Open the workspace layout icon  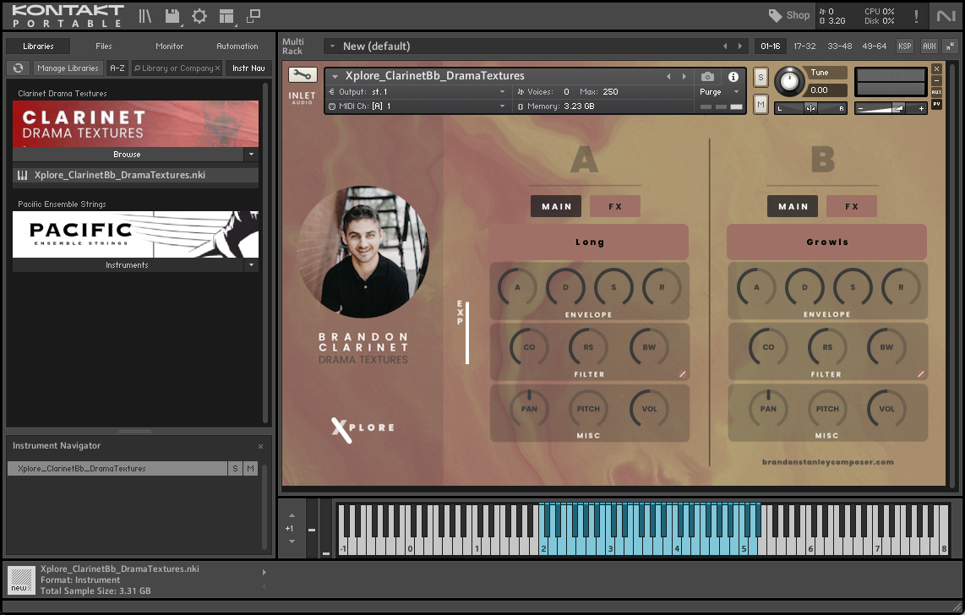click(x=226, y=16)
